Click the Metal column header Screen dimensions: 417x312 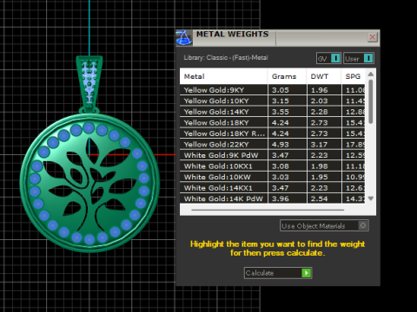click(223, 76)
